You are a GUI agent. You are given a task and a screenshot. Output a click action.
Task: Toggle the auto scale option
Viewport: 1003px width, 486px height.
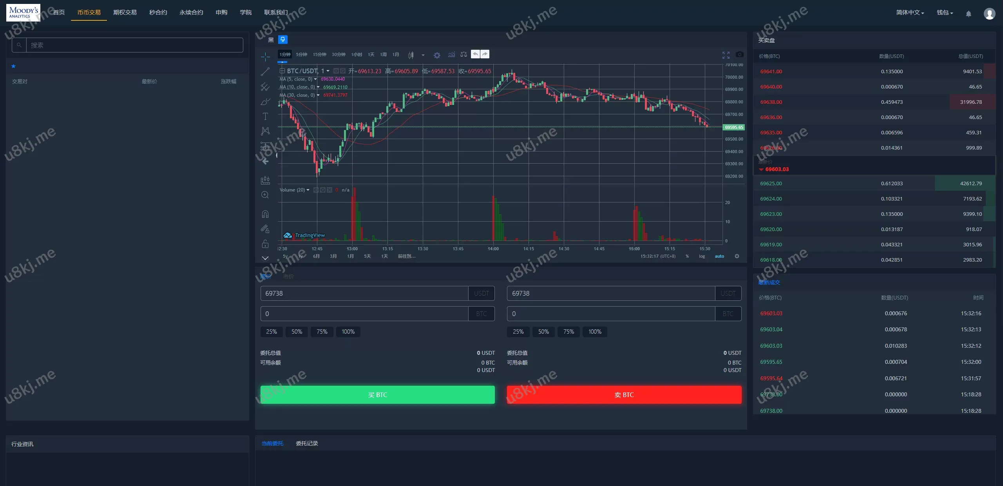point(719,256)
